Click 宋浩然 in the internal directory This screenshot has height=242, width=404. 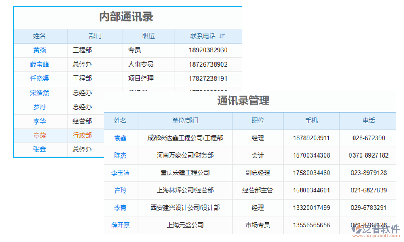[40, 93]
